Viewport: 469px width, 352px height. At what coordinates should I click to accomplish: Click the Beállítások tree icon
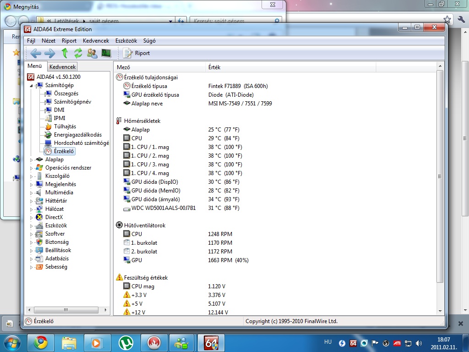39,251
